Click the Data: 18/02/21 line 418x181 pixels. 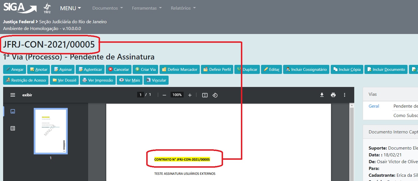pyautogui.click(x=385, y=155)
